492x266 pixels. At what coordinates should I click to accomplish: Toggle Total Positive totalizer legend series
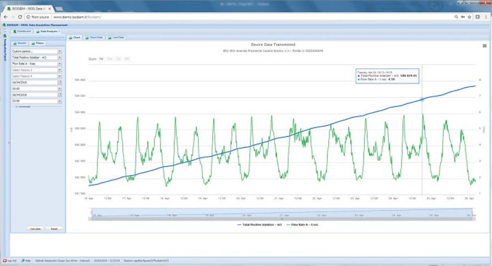(260, 225)
